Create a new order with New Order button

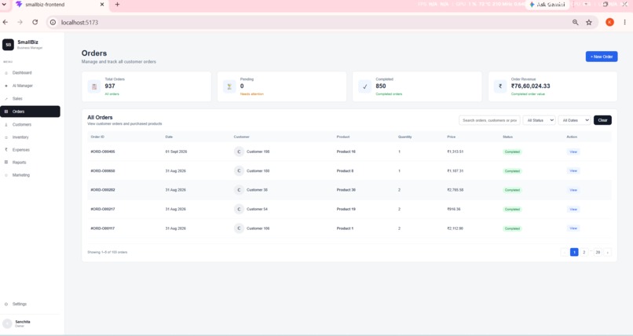602,57
